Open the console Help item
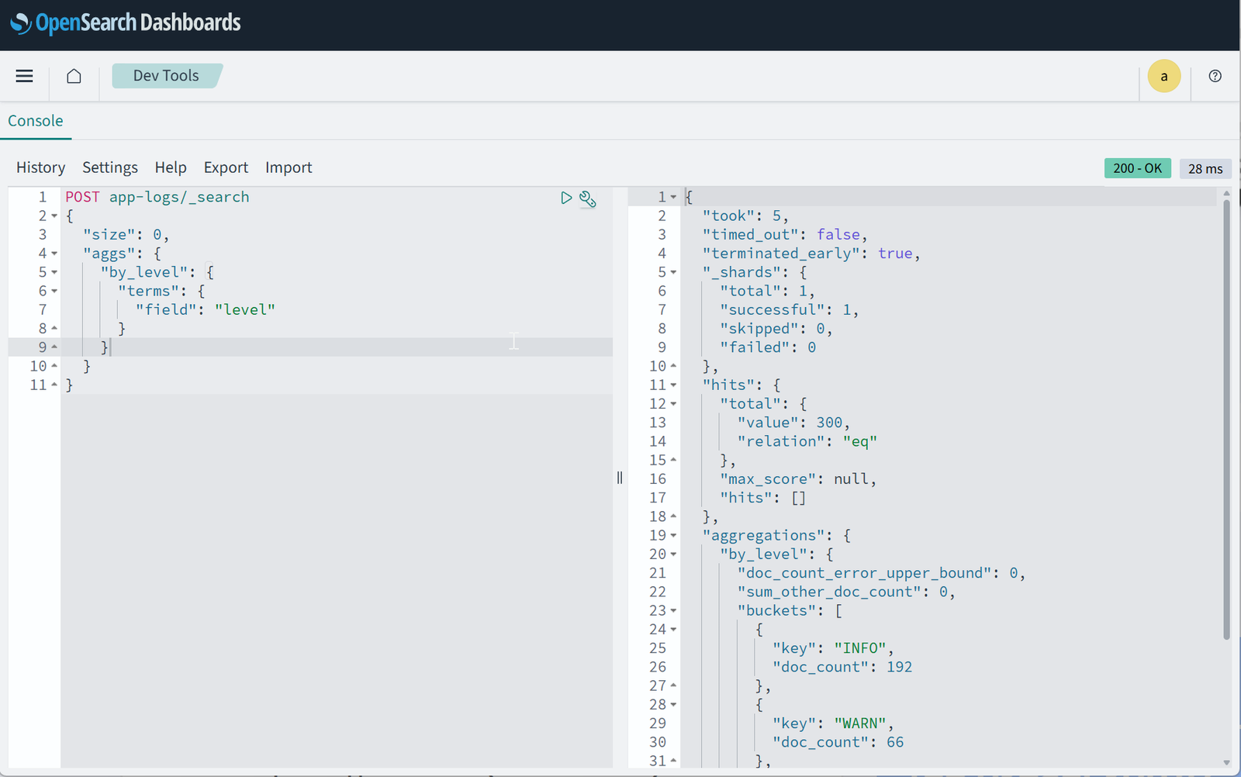 (171, 167)
